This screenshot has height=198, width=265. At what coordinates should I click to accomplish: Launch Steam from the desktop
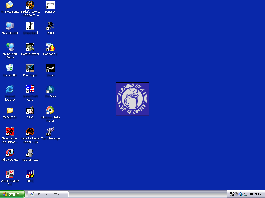coord(50,70)
